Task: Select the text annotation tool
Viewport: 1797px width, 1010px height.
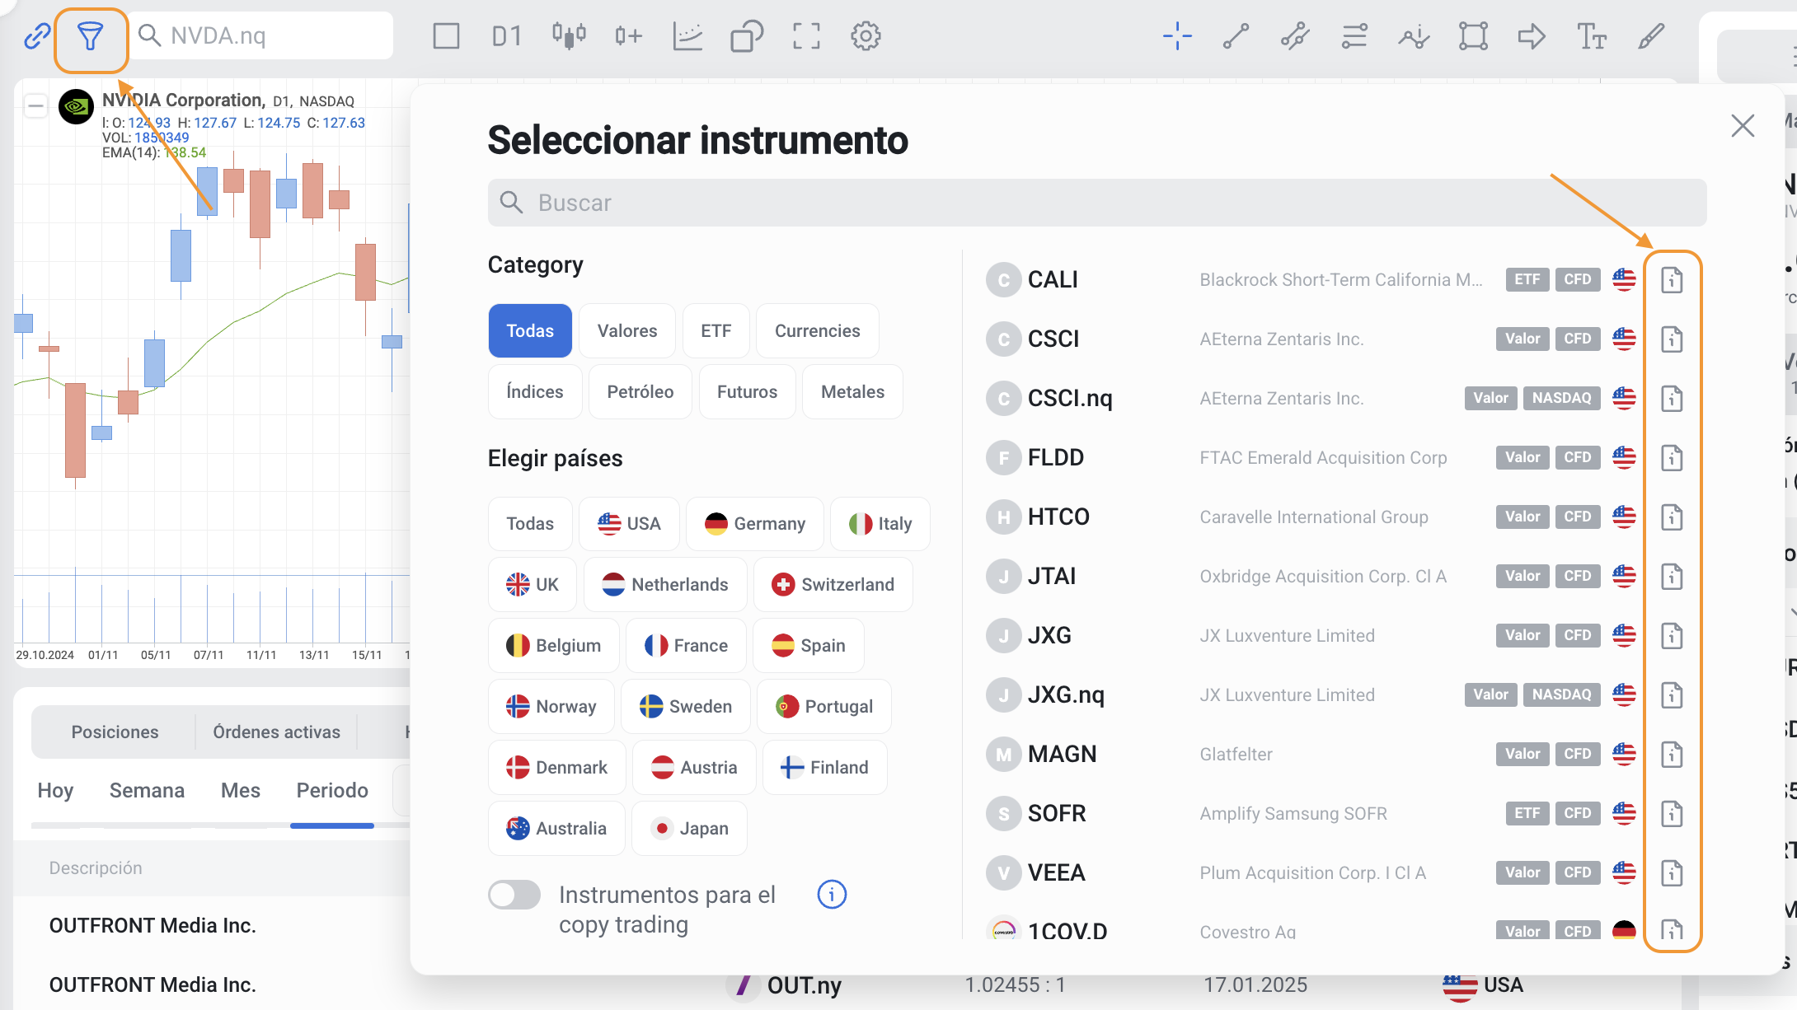Action: pyautogui.click(x=1591, y=36)
